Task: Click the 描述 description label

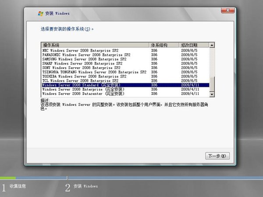Action: 45,100
